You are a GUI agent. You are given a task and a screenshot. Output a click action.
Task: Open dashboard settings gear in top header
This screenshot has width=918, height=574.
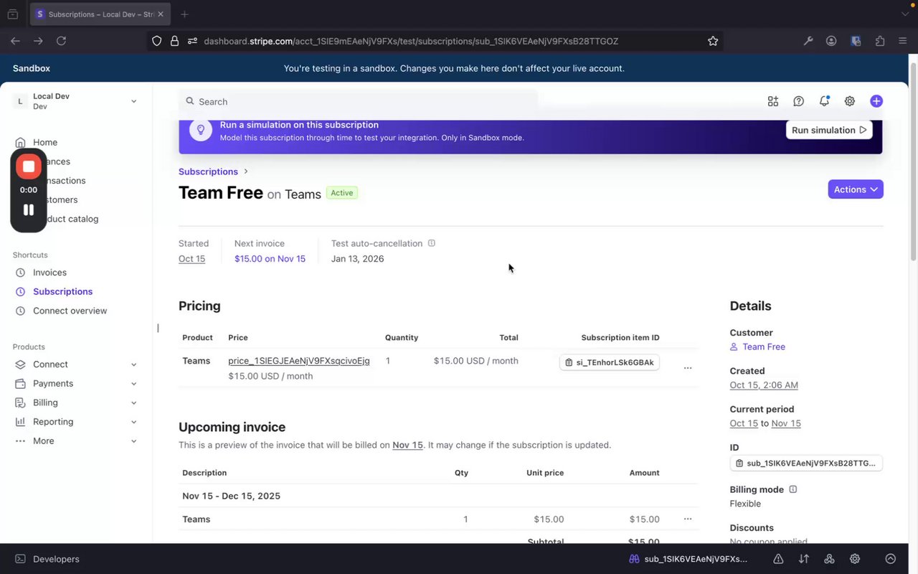click(x=850, y=101)
